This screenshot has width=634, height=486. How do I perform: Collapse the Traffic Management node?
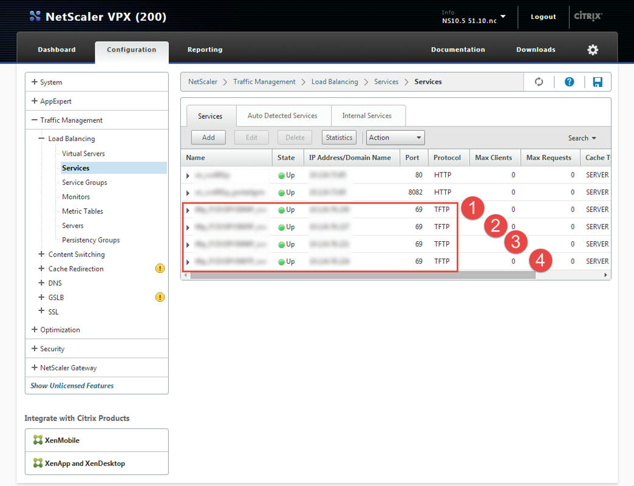[35, 120]
